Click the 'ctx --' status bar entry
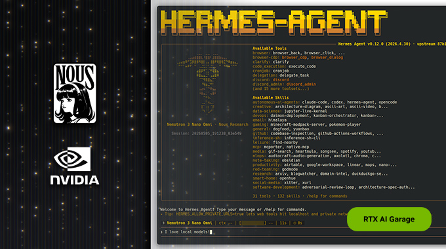 [x=225, y=223]
